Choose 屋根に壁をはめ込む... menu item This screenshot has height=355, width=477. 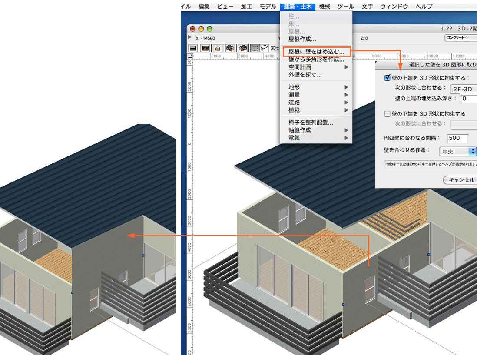point(316,52)
